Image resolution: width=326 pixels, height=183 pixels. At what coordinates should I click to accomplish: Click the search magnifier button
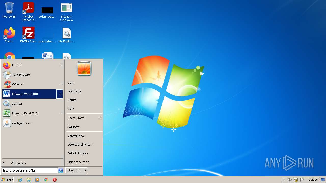[61, 171]
